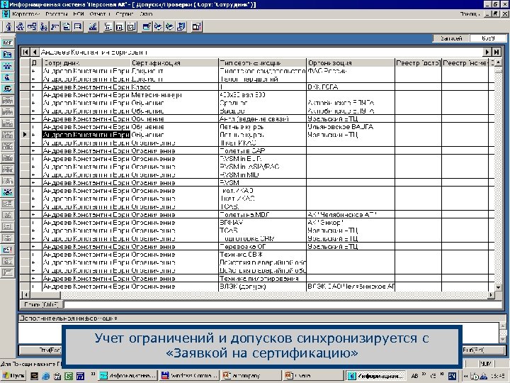Click the Организация column header
This screenshot has width=510, height=383.
tap(351, 62)
